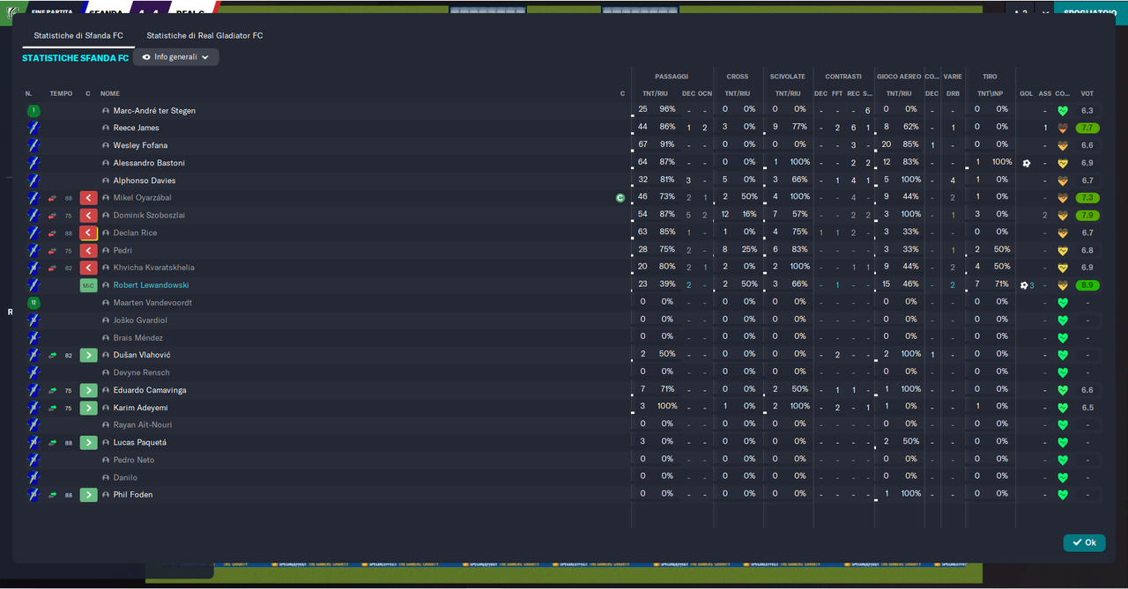The width and height of the screenshot is (1128, 589).
Task: Click the Joško Gvardiol name in the list
Action: click(140, 320)
